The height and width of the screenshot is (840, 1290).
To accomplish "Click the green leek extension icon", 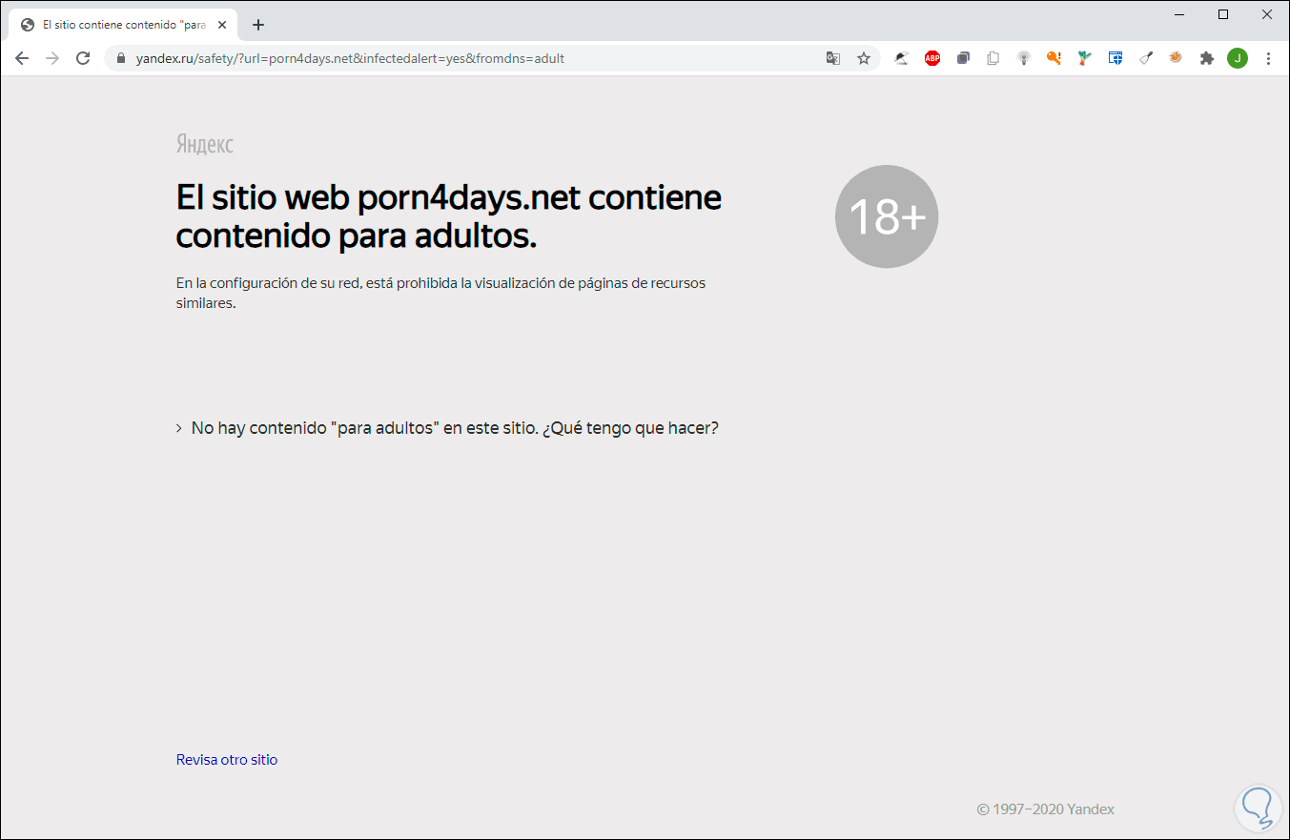I will click(x=1085, y=58).
